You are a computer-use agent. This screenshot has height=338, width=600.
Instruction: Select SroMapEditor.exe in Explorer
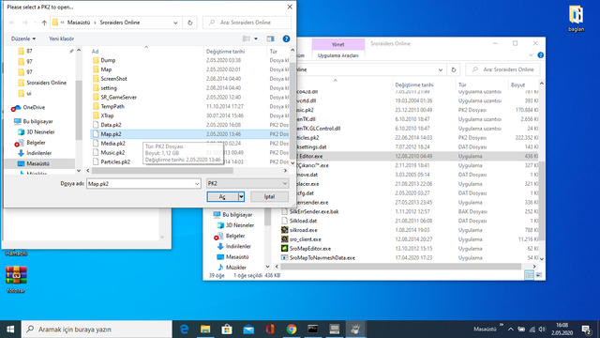click(x=310, y=248)
